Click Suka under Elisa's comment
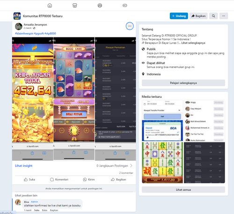 click(37, 210)
